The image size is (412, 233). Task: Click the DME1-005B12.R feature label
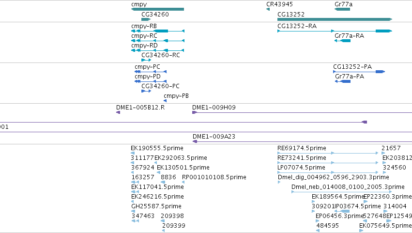pyautogui.click(x=140, y=107)
